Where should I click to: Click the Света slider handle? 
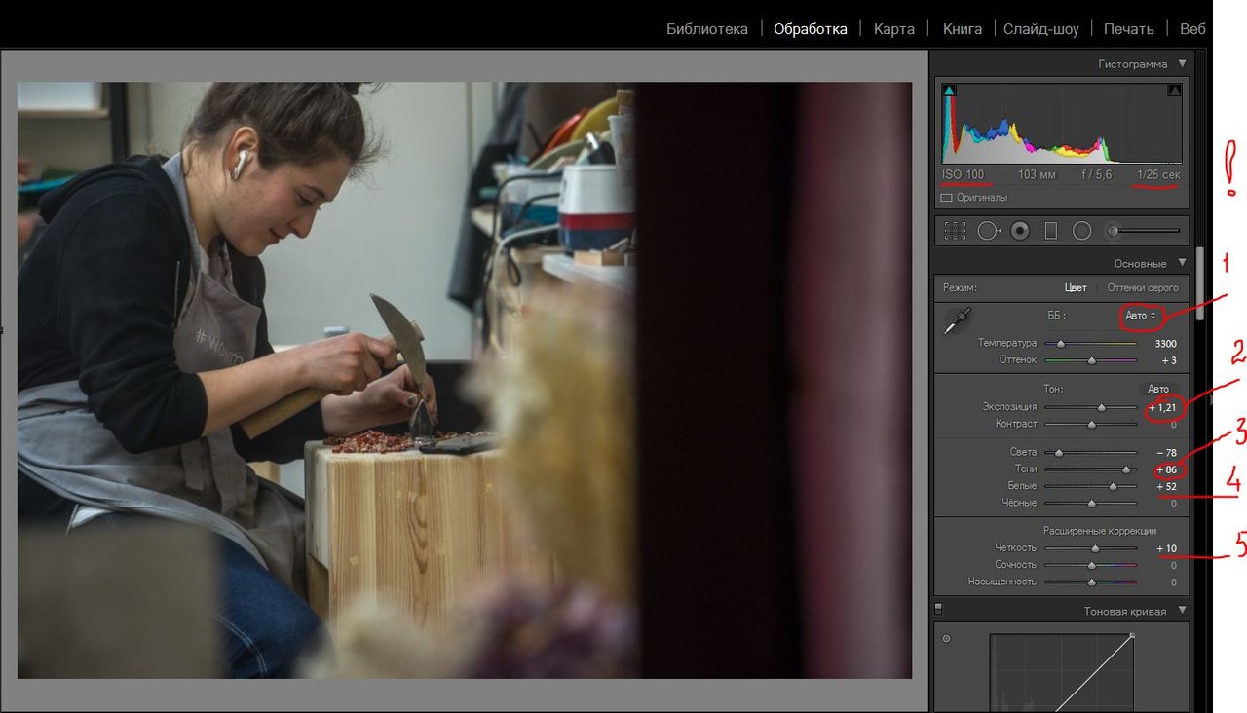1058,453
